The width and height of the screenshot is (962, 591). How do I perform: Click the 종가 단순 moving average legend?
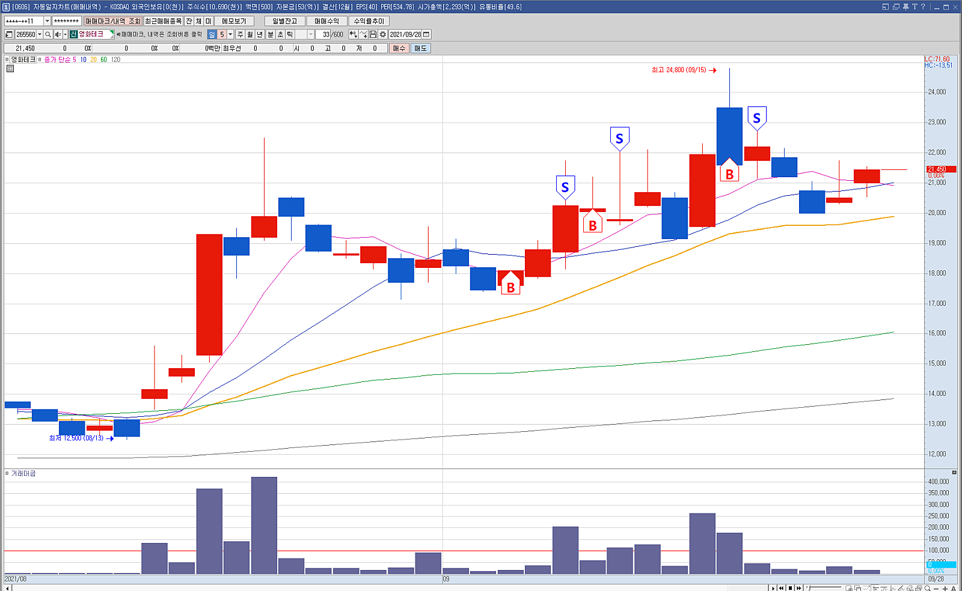[58, 59]
